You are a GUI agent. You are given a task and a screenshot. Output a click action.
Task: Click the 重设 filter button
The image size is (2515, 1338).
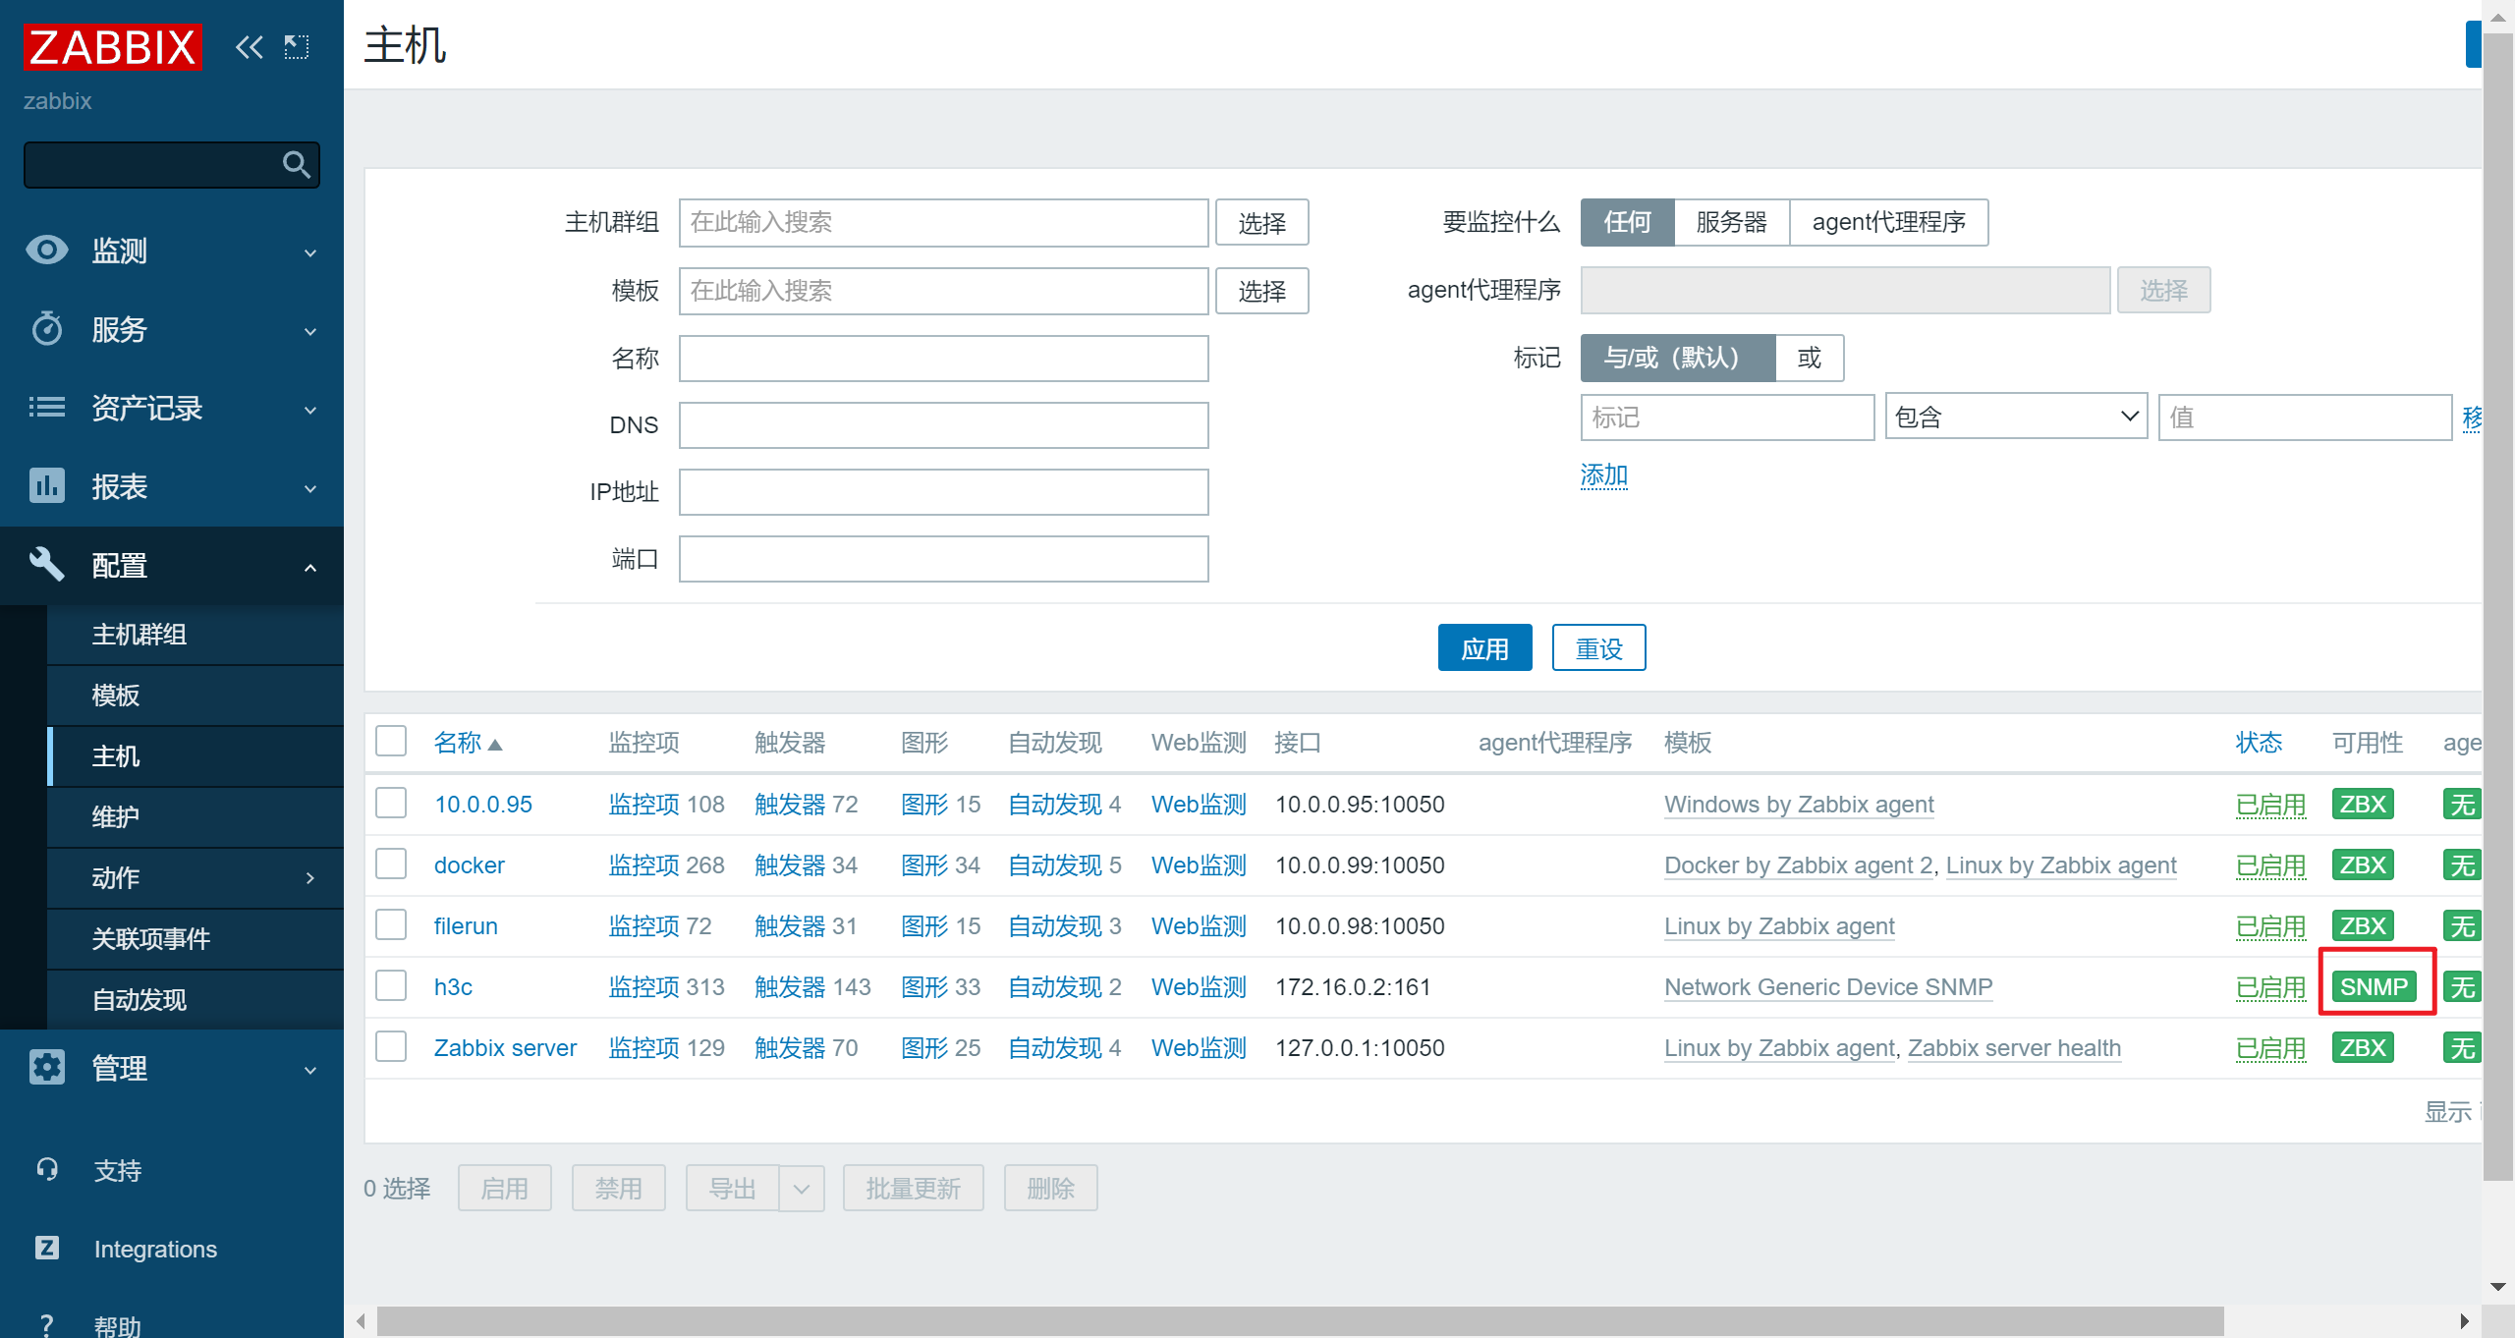pyautogui.click(x=1598, y=648)
